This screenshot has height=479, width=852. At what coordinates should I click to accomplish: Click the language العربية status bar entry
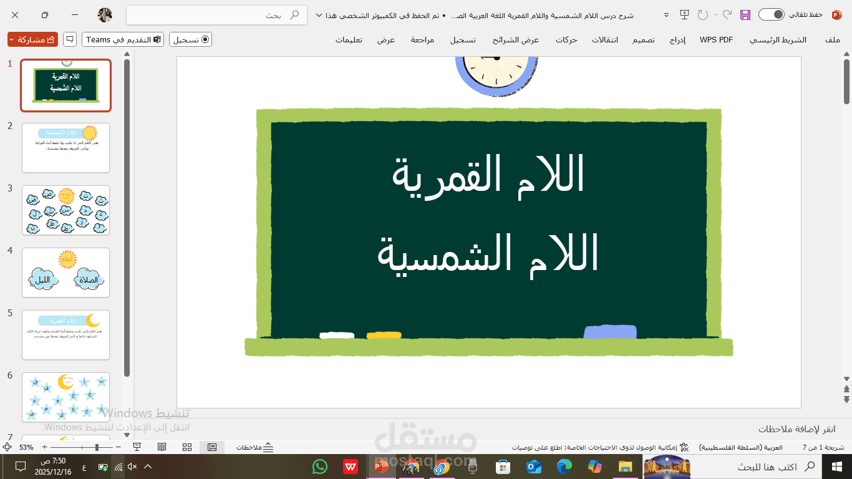click(740, 447)
